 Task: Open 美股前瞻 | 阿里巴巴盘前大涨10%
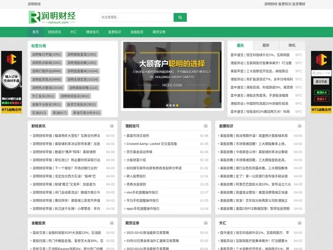(255, 184)
